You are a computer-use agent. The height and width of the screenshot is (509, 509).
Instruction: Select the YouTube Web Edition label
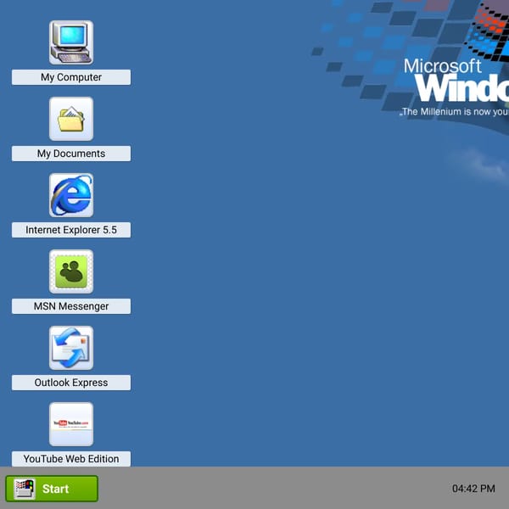tap(71, 459)
